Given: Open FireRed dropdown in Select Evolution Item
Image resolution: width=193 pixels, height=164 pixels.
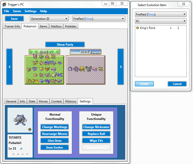Looking at the screenshot, I should (x=161, y=14).
